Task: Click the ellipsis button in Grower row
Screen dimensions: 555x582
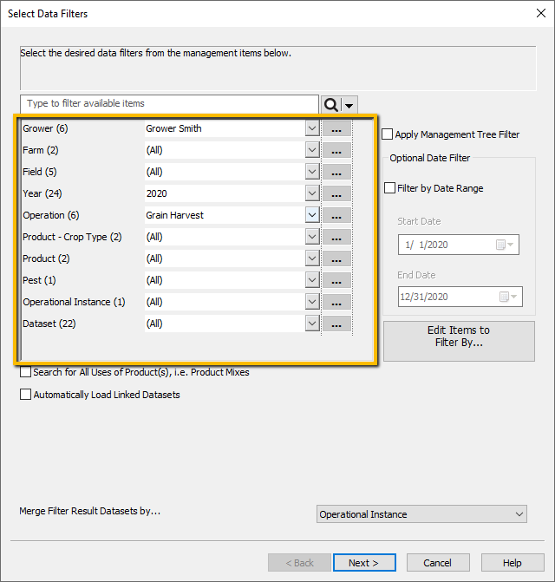Action: click(x=336, y=128)
